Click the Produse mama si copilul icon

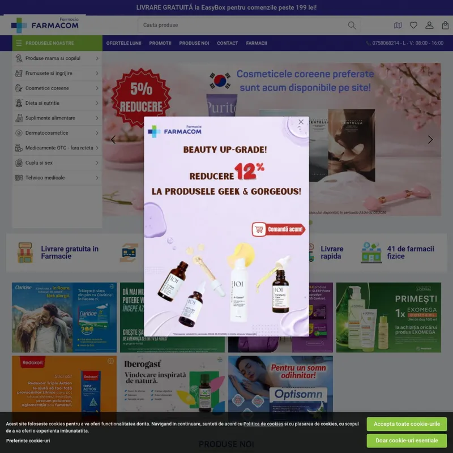(19, 58)
